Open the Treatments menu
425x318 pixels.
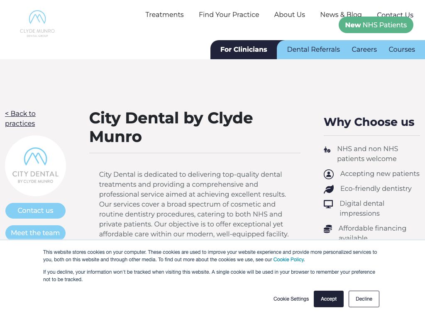(x=164, y=14)
